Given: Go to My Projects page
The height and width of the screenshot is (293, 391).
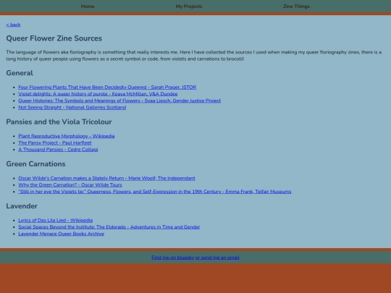Looking at the screenshot, I should point(189,7).
